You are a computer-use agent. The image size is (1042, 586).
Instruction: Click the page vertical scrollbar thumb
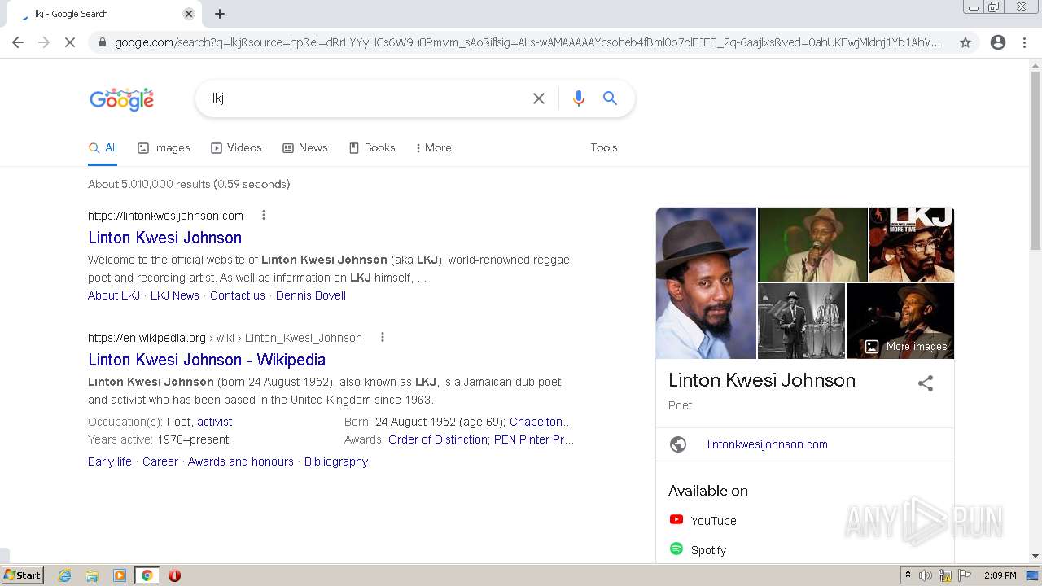[x=1035, y=161]
